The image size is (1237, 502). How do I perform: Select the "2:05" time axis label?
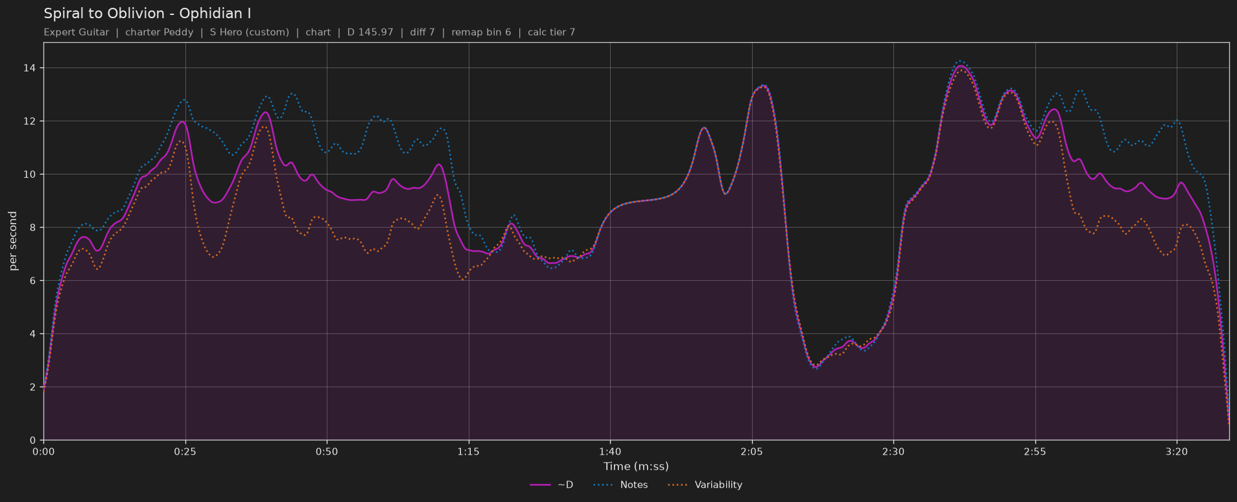751,452
